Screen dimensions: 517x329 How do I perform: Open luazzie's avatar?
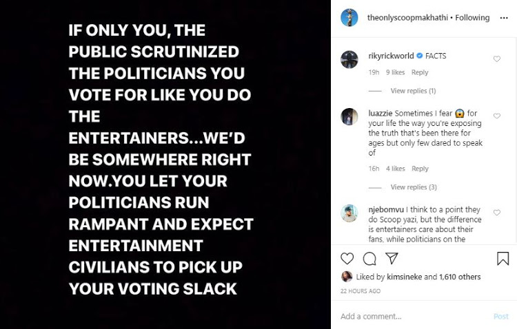point(349,117)
